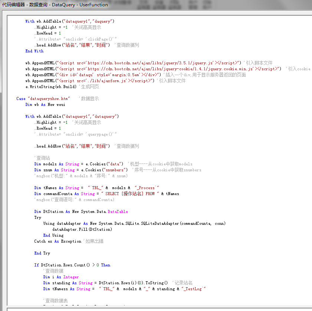Screen dimensions: 312x311
Task: Click the '查询数据表 comment line
Action: tap(55, 301)
